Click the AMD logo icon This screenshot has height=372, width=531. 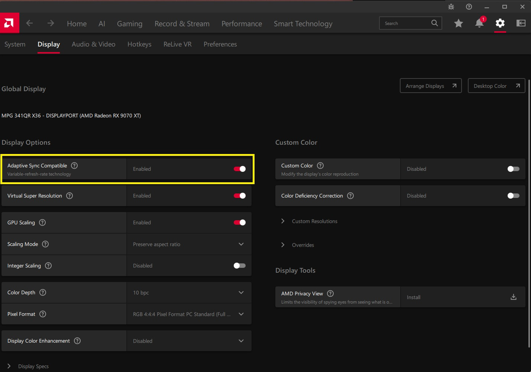pos(9,23)
